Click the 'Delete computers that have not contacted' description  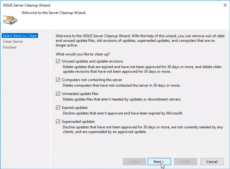[x=121, y=86]
